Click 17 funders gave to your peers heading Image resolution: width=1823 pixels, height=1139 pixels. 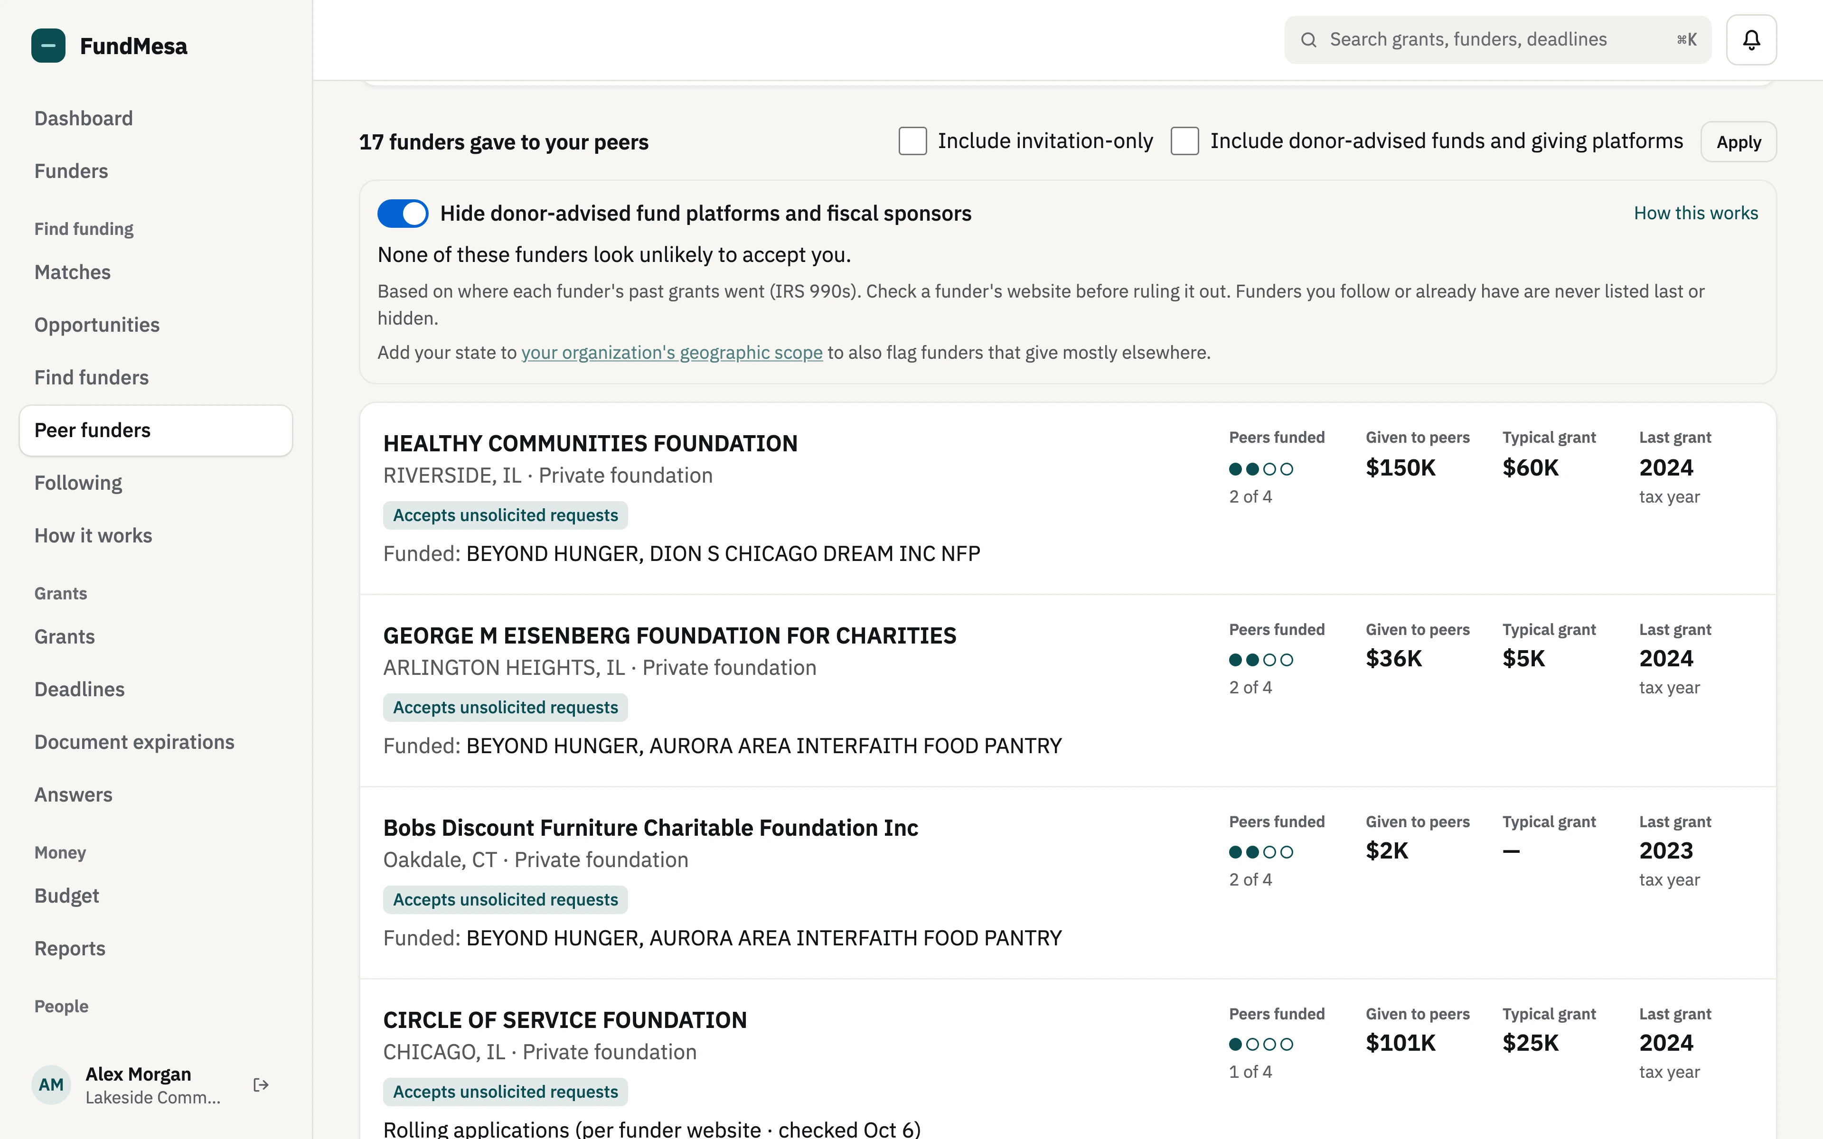503,142
